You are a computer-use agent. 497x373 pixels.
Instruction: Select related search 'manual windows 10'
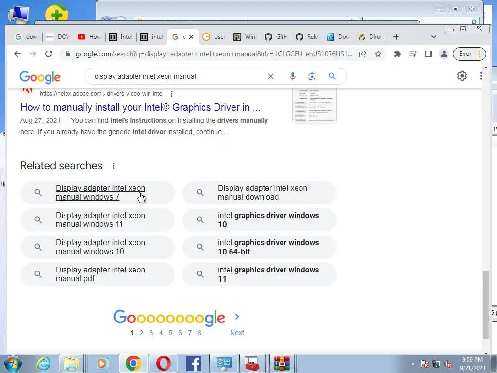coord(97,247)
